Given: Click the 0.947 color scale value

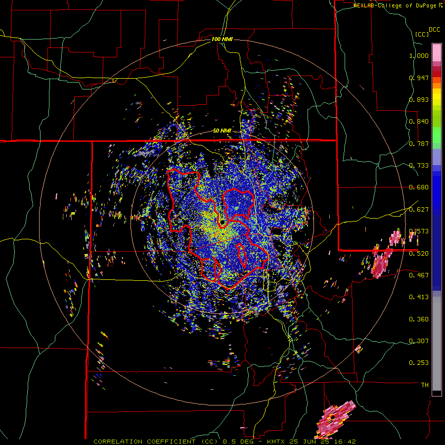Looking at the screenshot, I should coord(419,78).
